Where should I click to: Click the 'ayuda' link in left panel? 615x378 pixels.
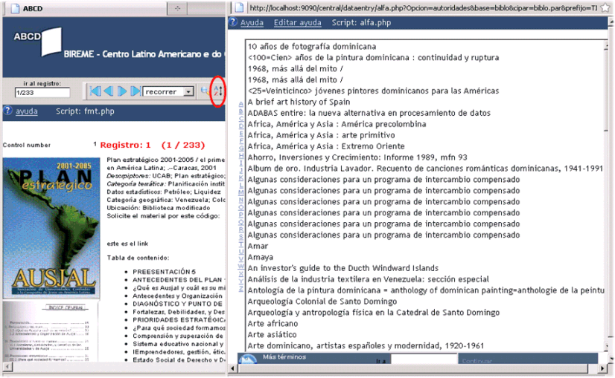pos(27,111)
